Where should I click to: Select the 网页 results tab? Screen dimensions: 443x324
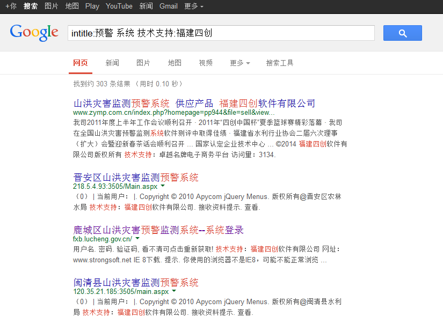pos(81,63)
